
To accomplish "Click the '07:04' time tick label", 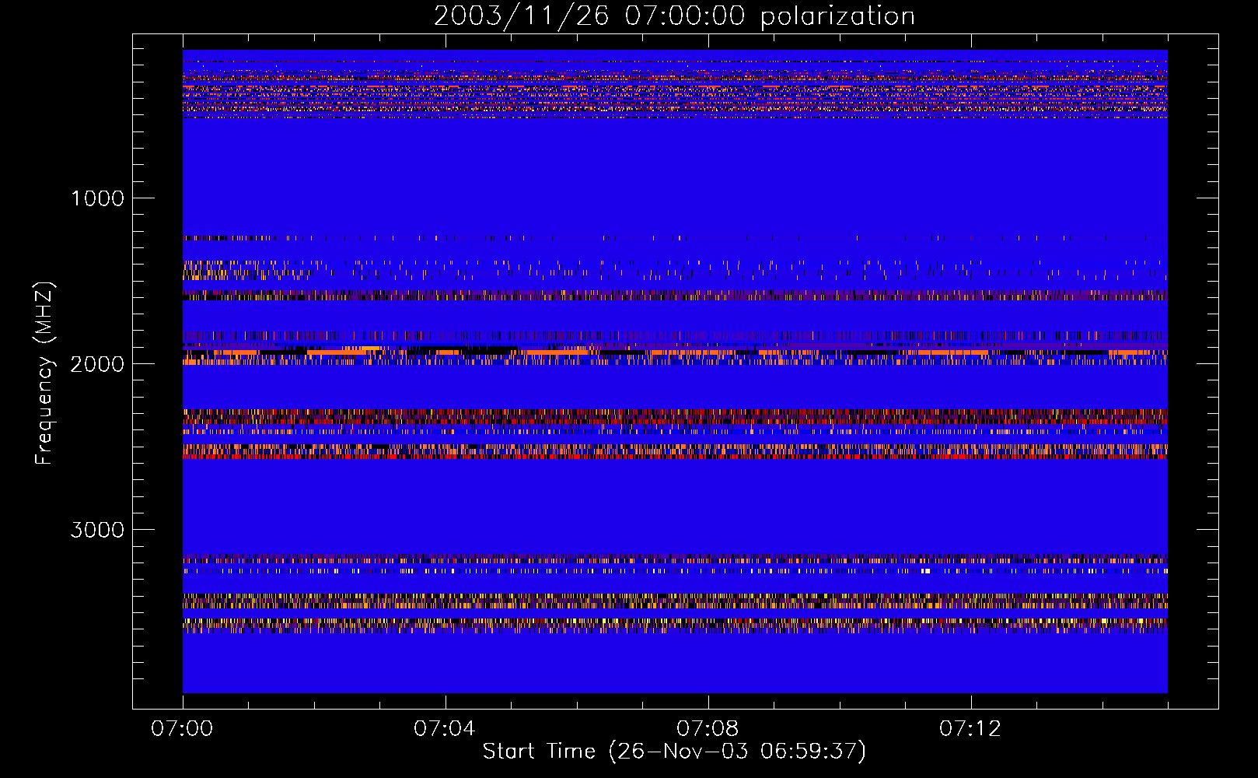I will (445, 729).
